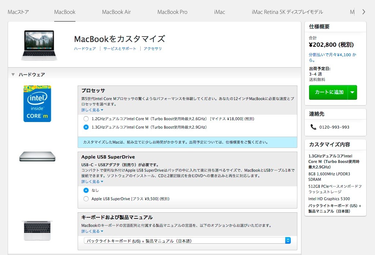Switch to the MacBook Air tab
This screenshot has height=255, width=375.
coord(116,12)
